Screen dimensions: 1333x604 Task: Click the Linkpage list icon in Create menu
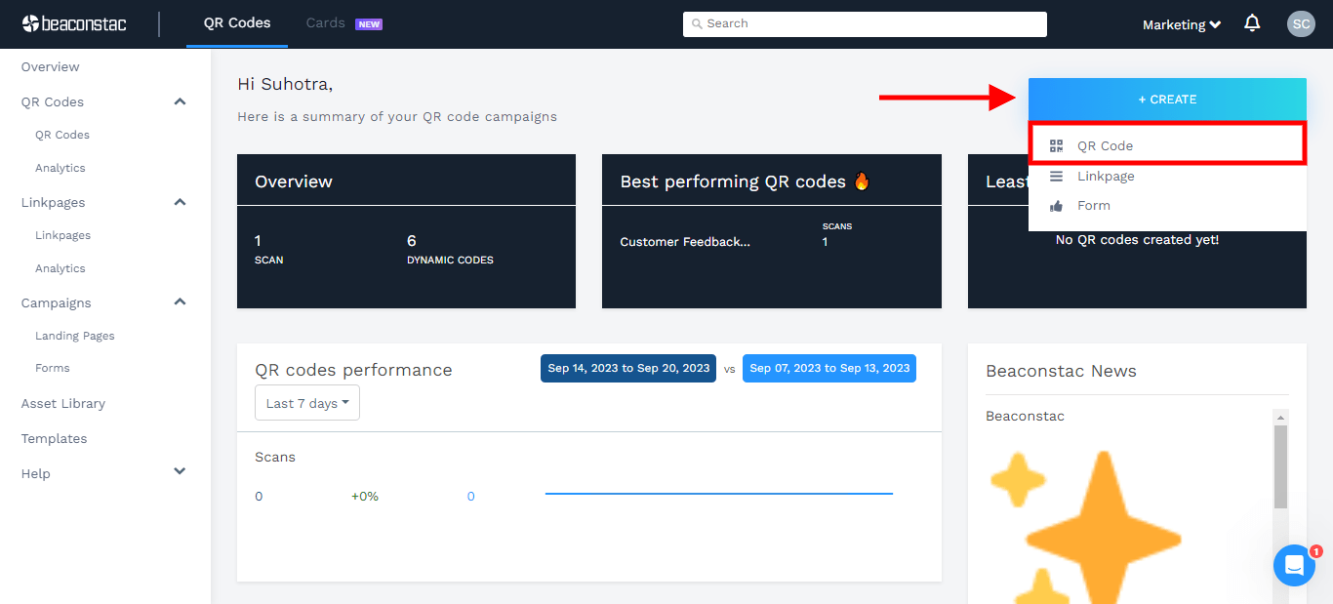[1056, 177]
